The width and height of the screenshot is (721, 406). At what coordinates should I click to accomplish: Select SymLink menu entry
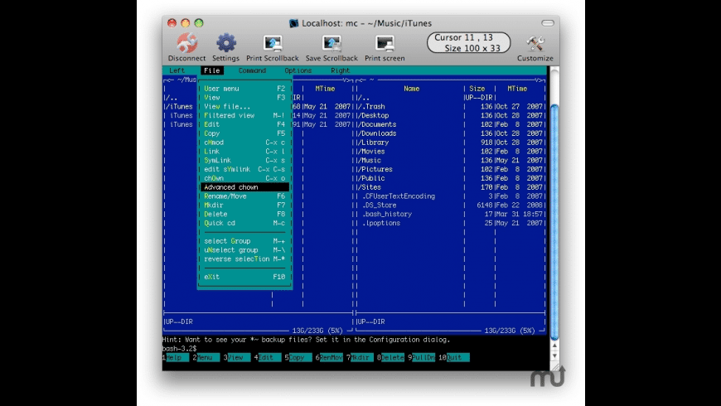click(244, 160)
